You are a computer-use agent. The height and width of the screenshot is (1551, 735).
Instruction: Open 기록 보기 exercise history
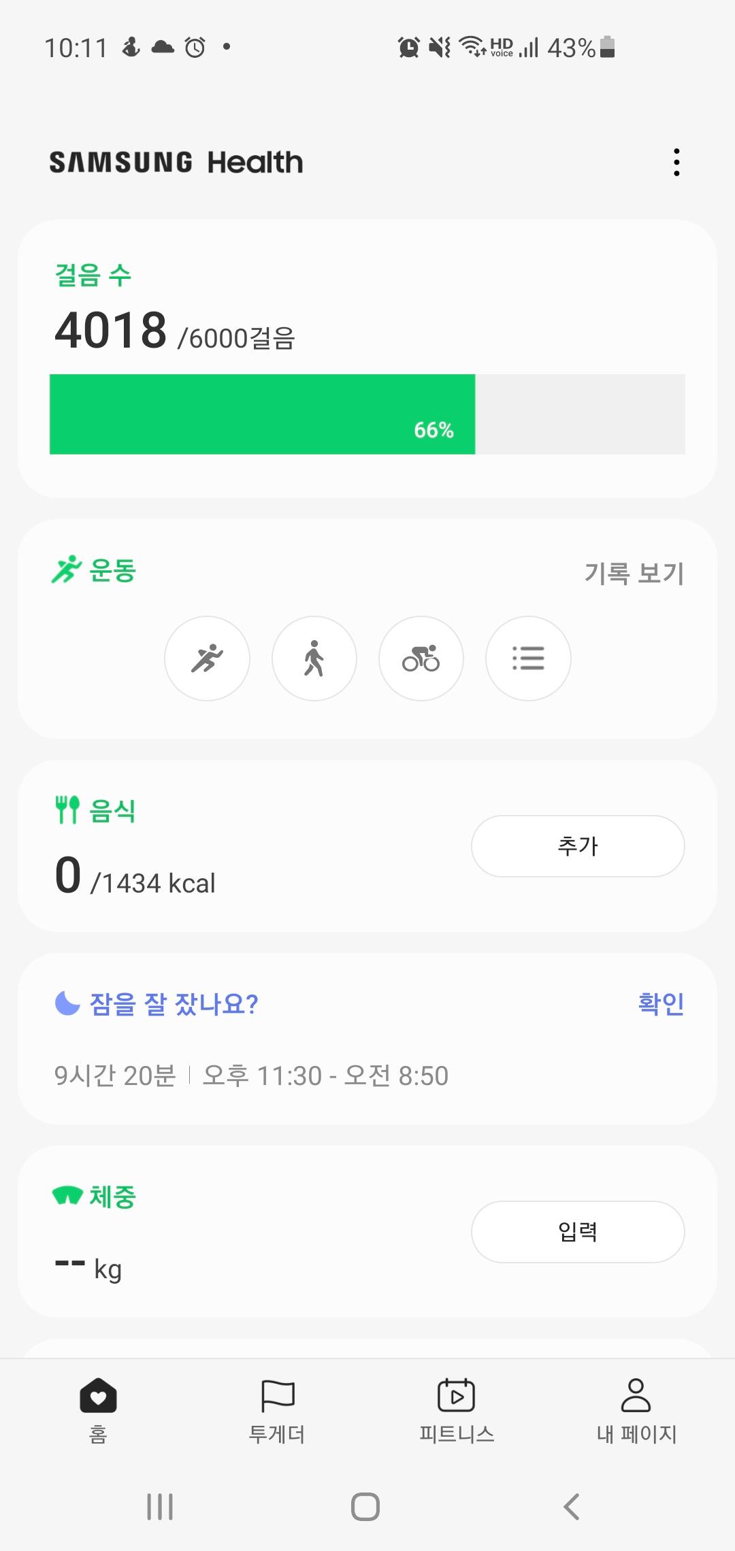click(634, 573)
